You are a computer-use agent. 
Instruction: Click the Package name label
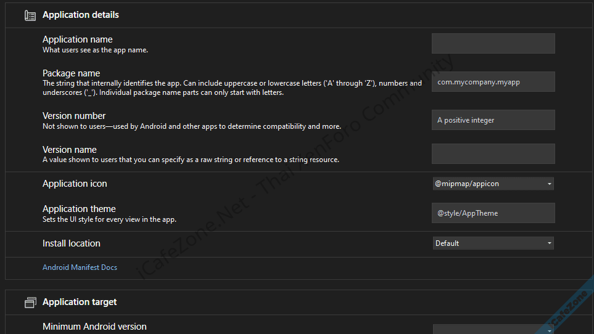pyautogui.click(x=71, y=73)
